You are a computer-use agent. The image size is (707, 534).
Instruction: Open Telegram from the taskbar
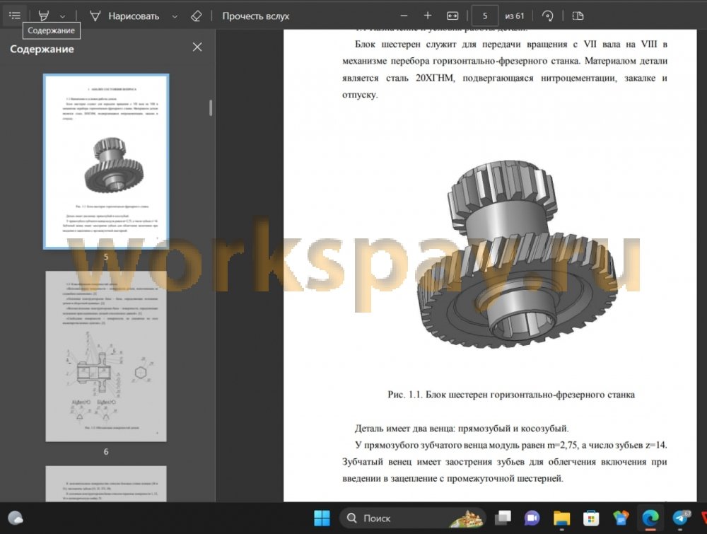680,518
